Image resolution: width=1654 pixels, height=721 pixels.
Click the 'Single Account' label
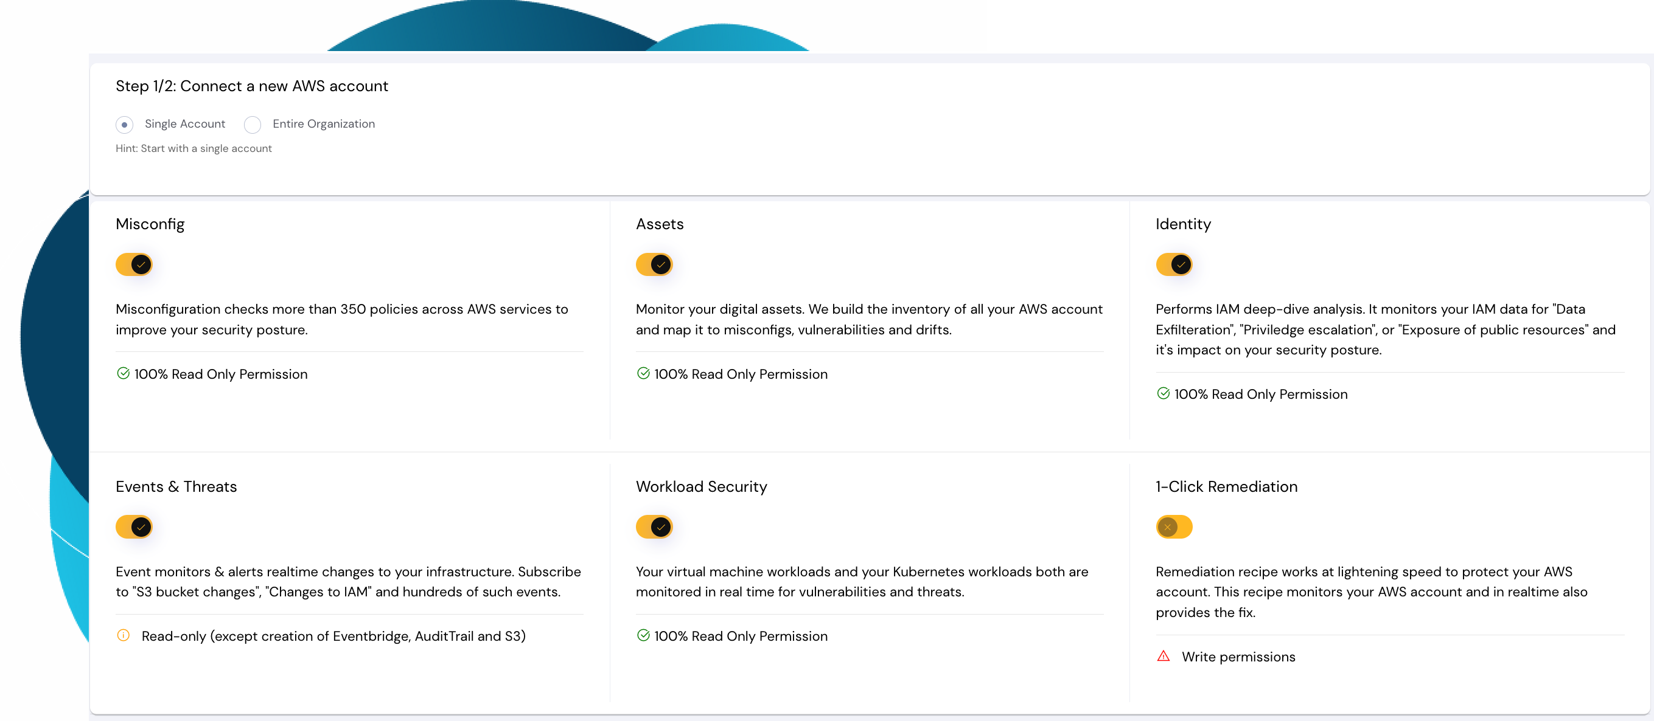pos(185,124)
